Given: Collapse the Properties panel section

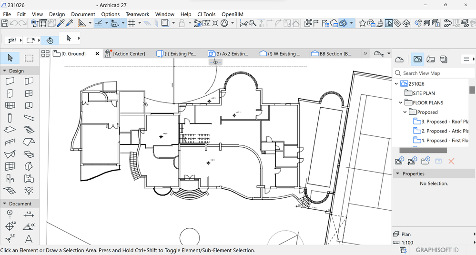Looking at the screenshot, I should pos(398,173).
